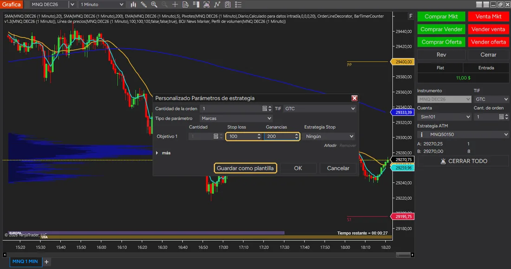This screenshot has height=269, width=511.
Task: Open Tipo de parámetro Marcas dropdown
Action: (236, 118)
